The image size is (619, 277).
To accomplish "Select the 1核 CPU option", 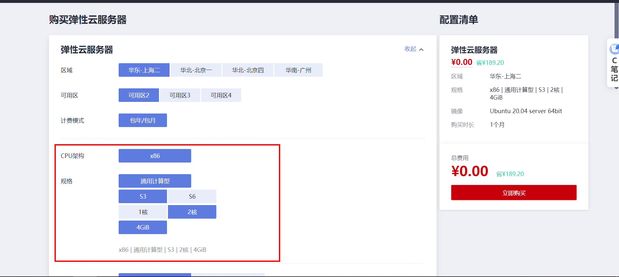I will (143, 212).
